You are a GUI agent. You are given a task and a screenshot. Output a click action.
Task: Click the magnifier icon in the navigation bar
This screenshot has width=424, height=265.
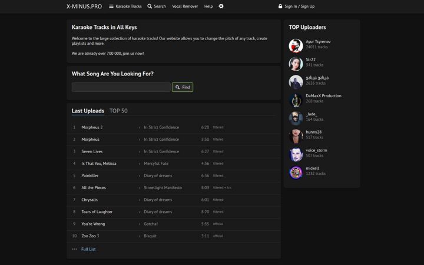tap(150, 6)
